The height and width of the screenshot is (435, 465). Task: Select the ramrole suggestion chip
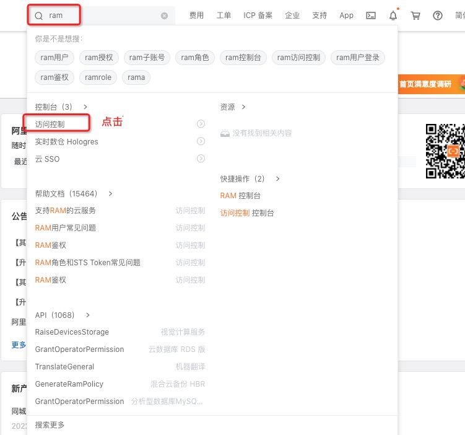click(98, 77)
